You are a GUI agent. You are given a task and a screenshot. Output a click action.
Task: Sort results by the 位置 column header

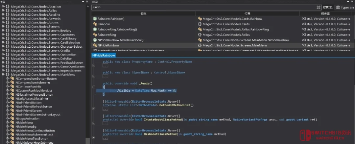click(248, 13)
